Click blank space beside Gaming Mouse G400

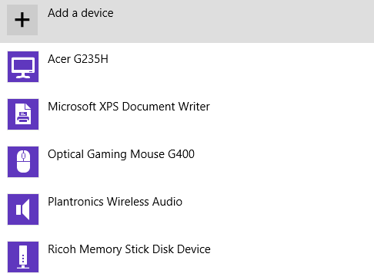285,162
